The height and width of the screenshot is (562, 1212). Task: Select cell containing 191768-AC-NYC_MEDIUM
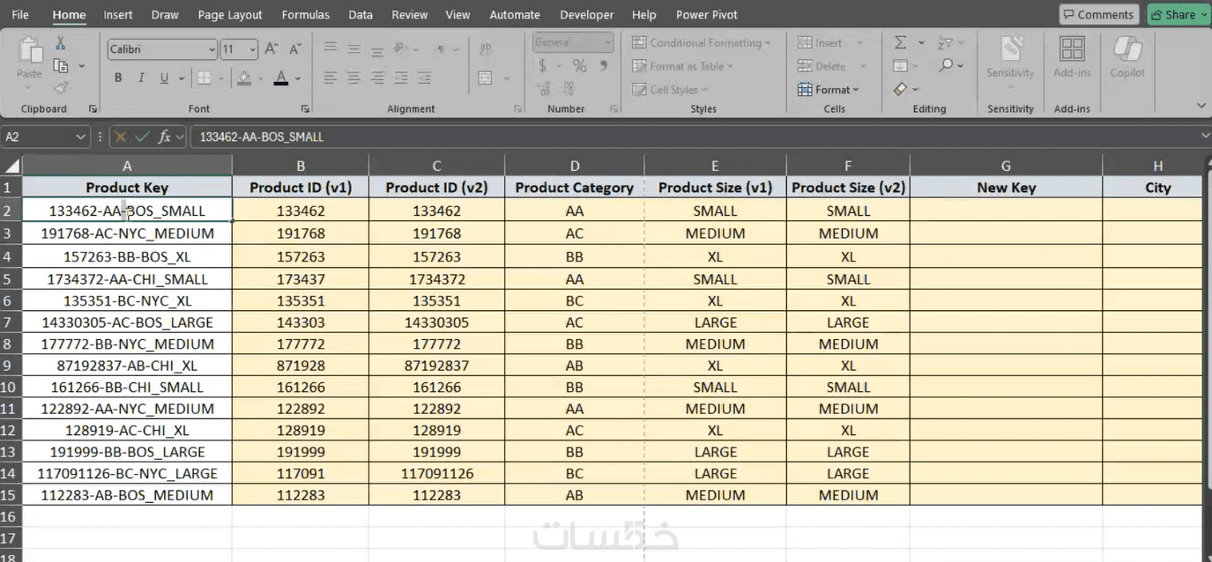coord(127,233)
